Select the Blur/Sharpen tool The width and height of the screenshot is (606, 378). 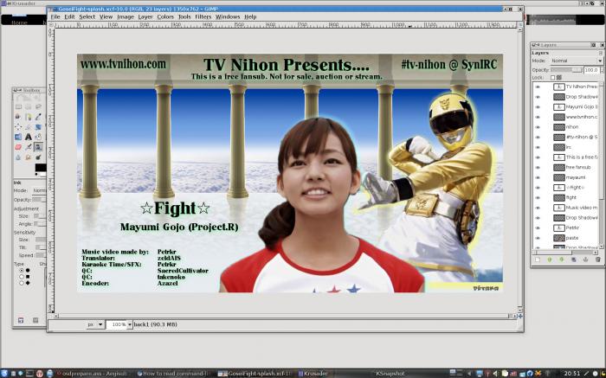click(18, 157)
